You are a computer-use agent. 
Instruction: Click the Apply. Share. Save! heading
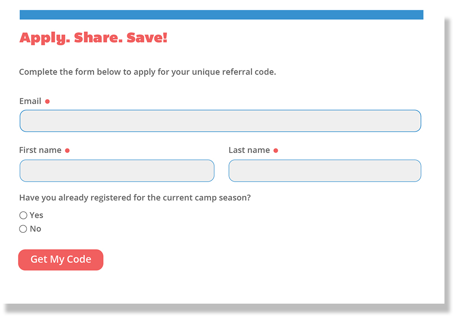pyautogui.click(x=93, y=38)
